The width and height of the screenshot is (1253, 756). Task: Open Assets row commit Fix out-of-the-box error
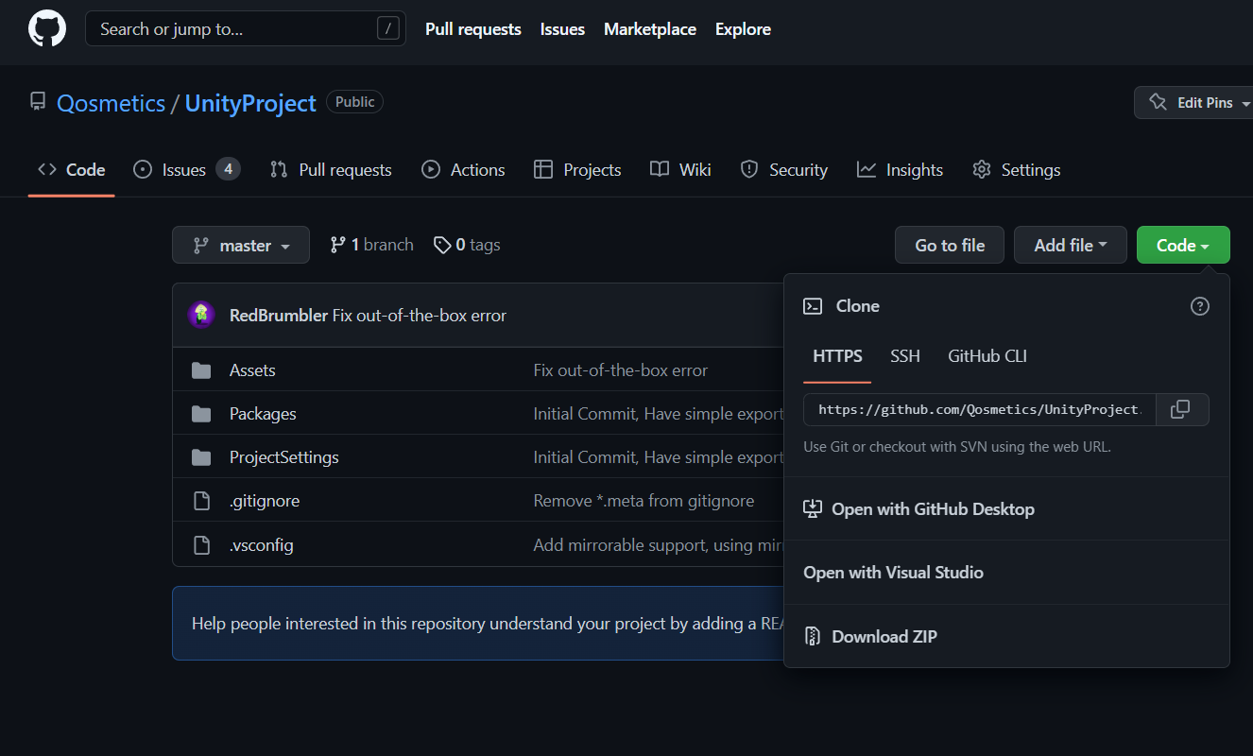point(620,370)
